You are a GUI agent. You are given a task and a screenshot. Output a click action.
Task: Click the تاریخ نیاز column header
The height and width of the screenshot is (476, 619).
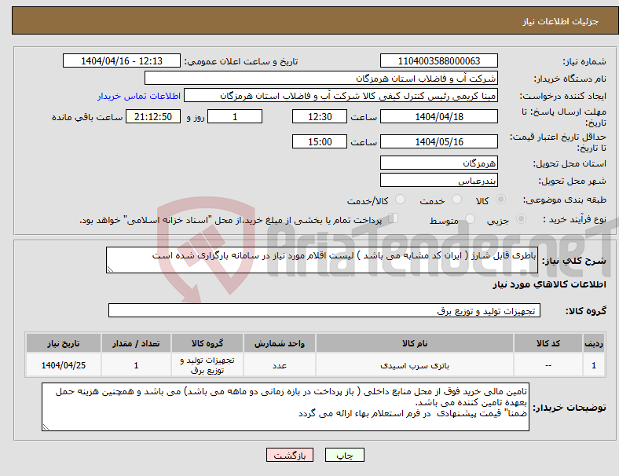pyautogui.click(x=63, y=343)
